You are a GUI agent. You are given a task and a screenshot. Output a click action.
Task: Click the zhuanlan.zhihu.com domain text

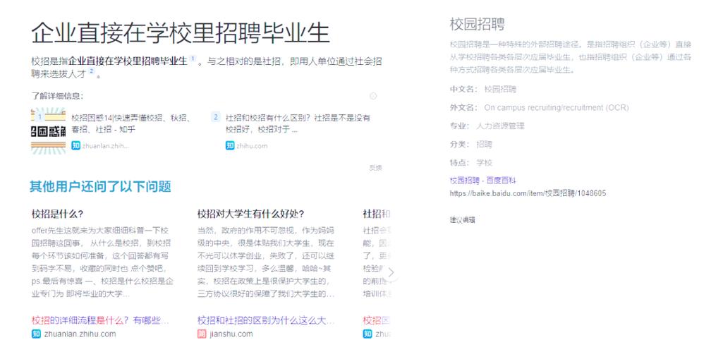tap(80, 334)
